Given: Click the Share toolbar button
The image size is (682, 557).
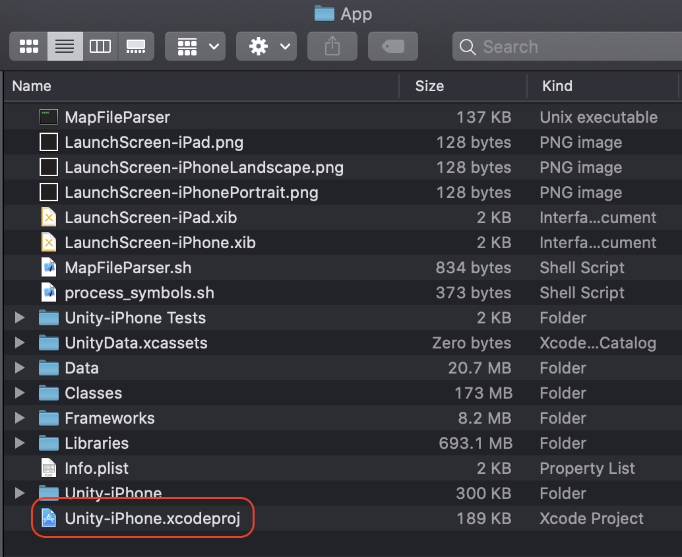Looking at the screenshot, I should 332,46.
